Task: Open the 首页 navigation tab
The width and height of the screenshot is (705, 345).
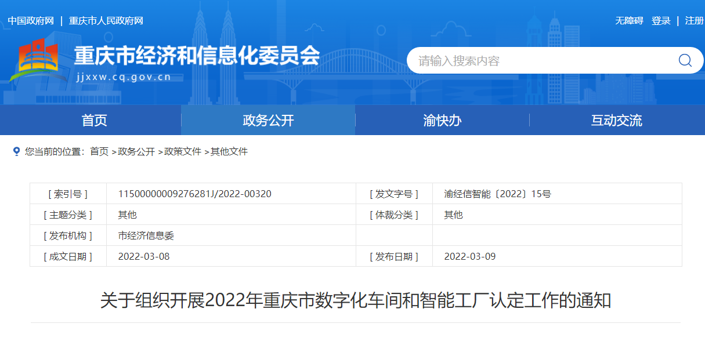Action: pos(94,121)
